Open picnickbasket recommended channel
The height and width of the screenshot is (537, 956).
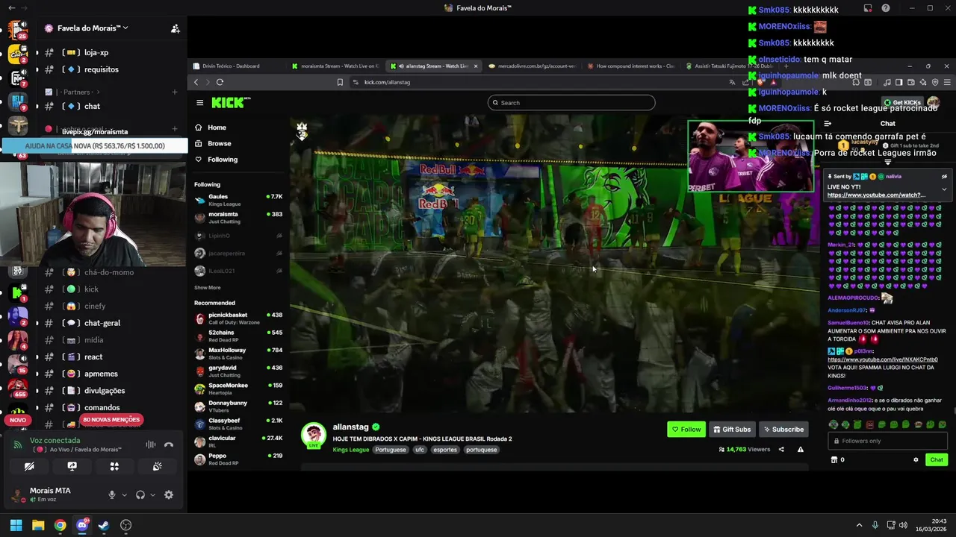239,318
